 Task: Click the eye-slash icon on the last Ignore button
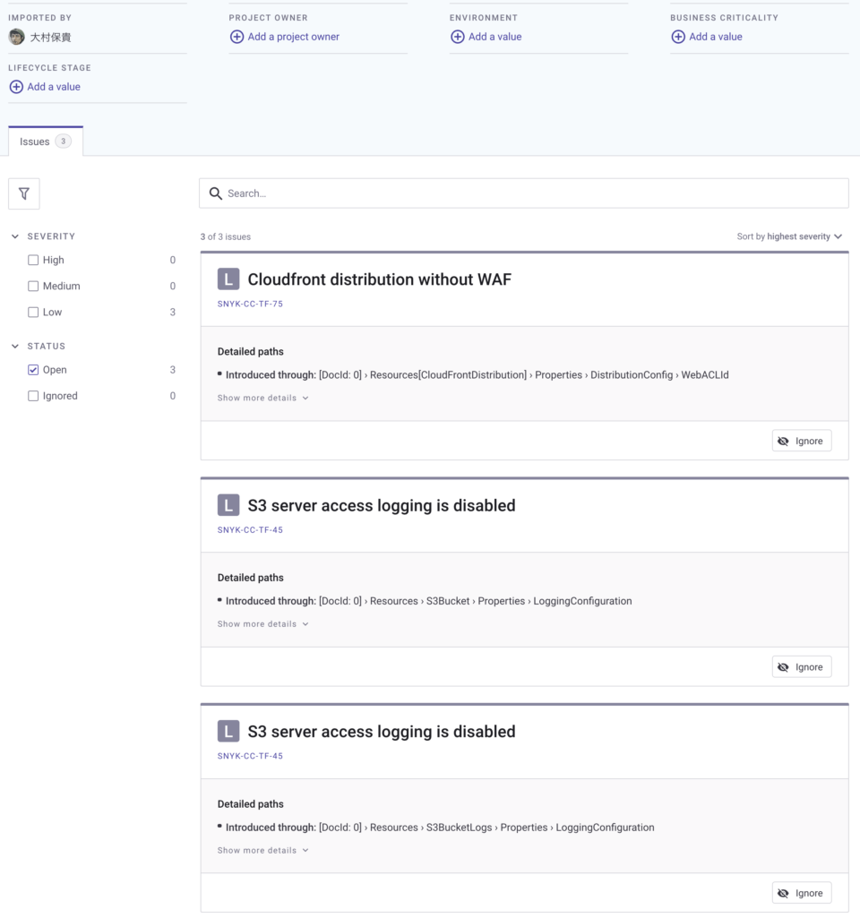click(784, 892)
